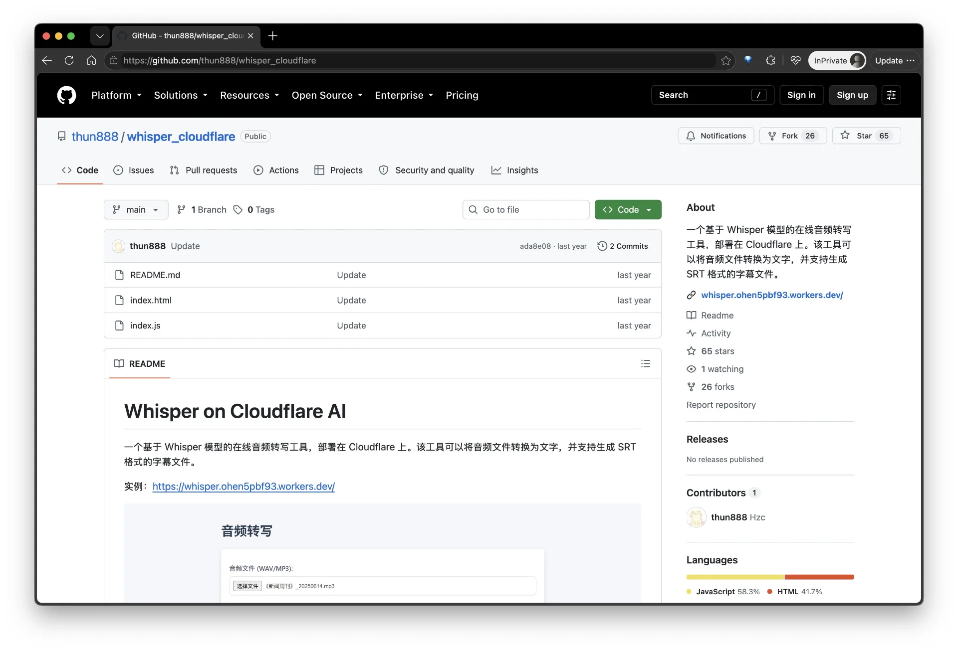Open the index.js file
Viewport: 958px width, 651px height.
[x=145, y=325]
